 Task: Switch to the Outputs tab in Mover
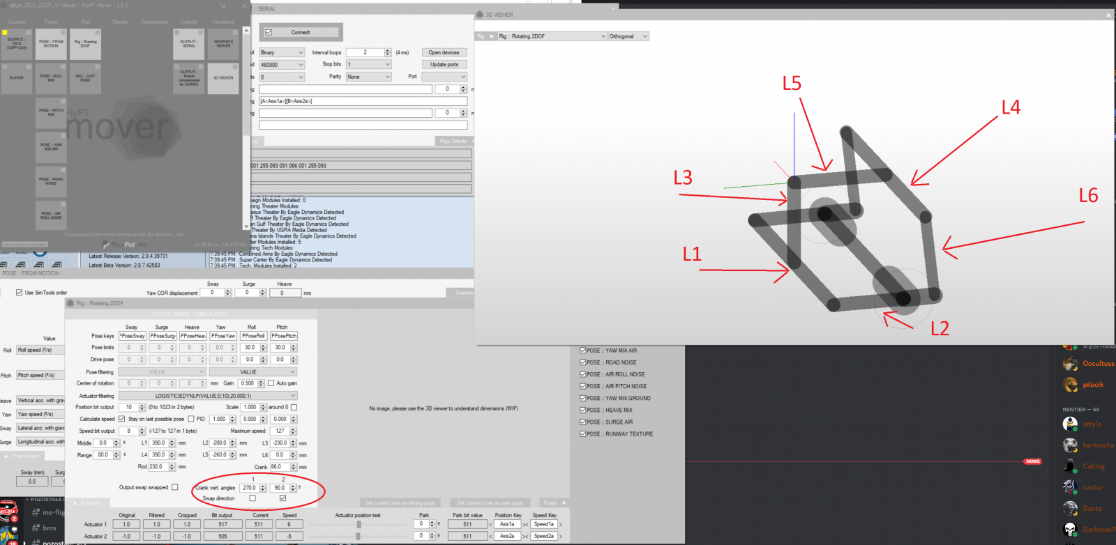click(x=188, y=22)
